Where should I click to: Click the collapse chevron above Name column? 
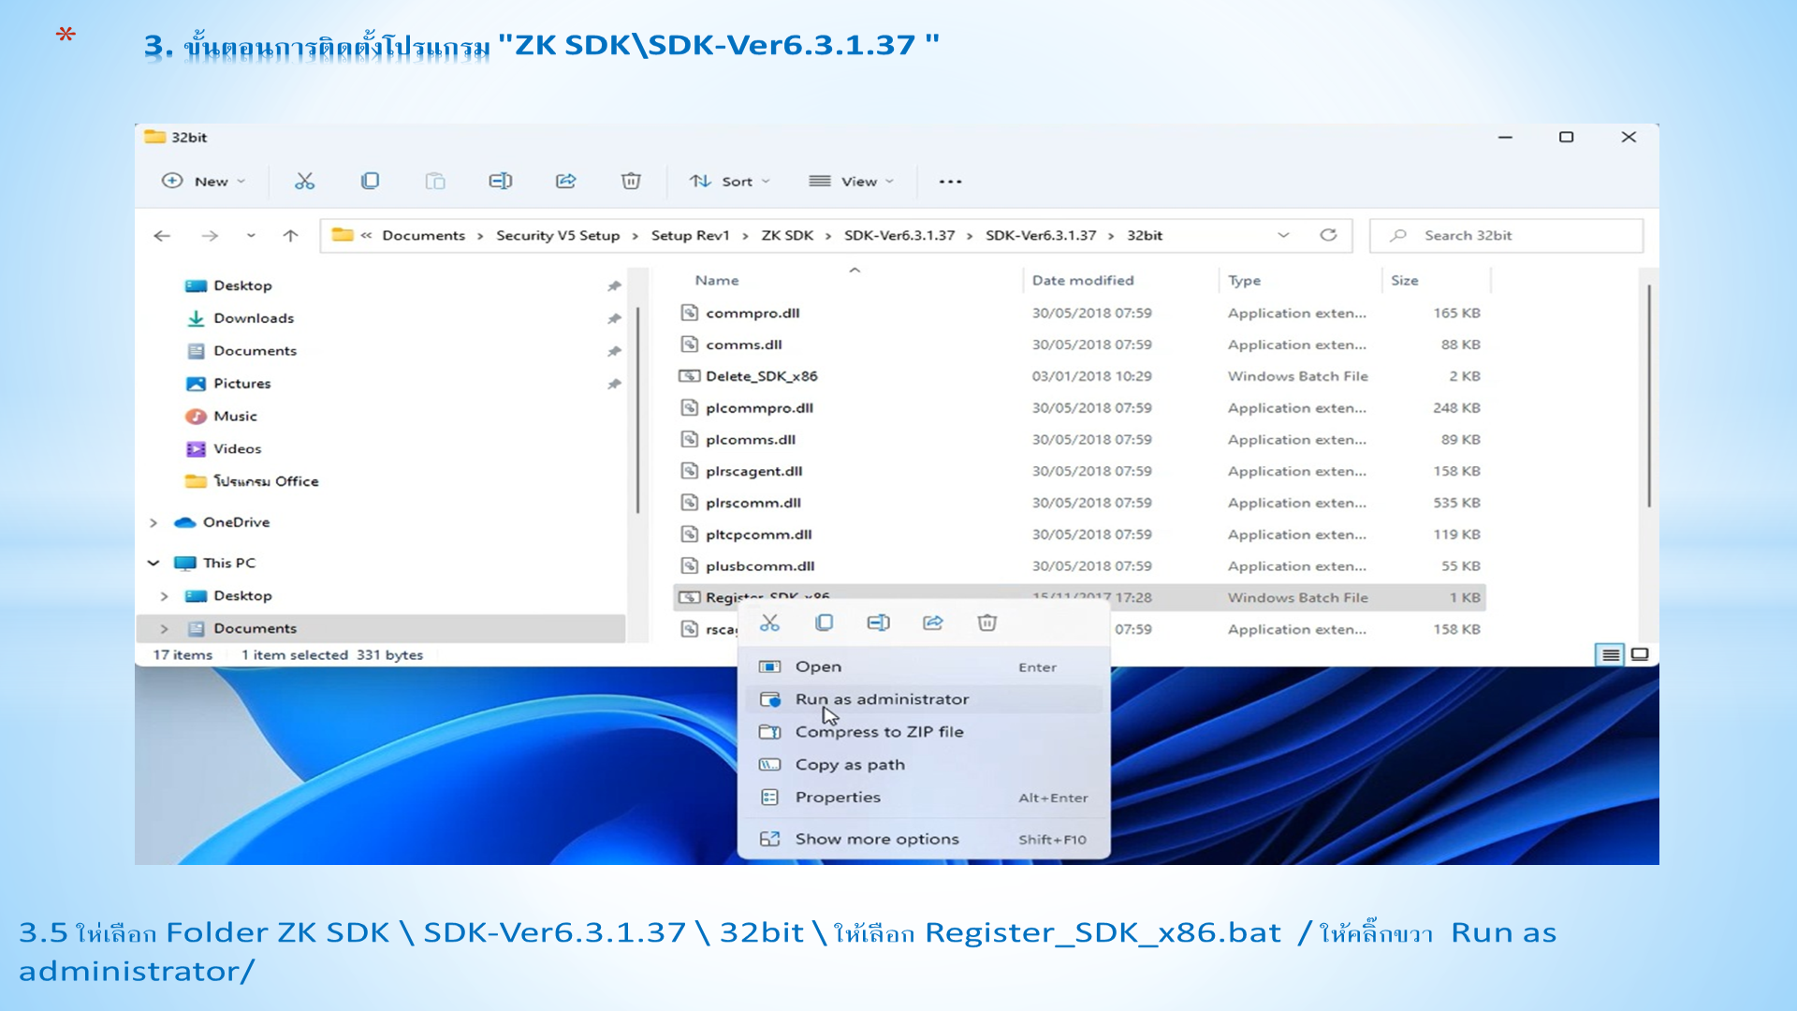pyautogui.click(x=855, y=271)
